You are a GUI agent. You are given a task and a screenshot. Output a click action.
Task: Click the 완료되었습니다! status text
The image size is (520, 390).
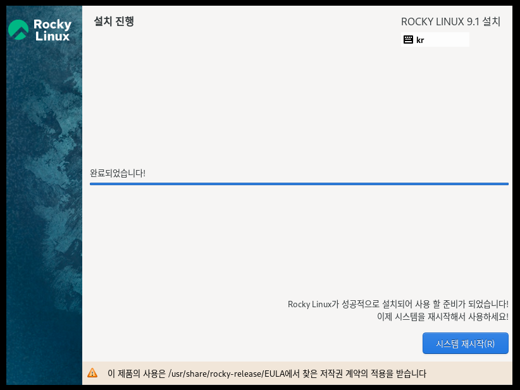tap(118, 173)
